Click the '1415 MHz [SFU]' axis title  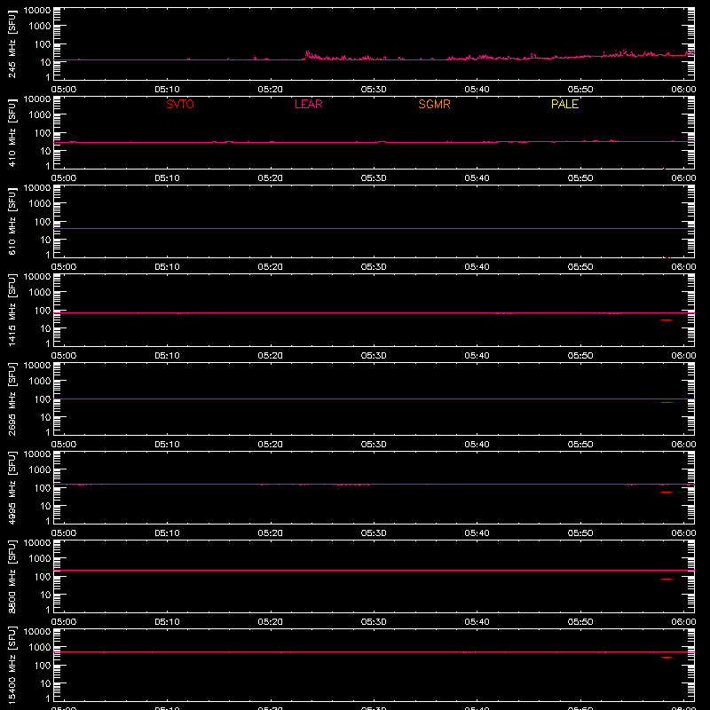(12, 311)
